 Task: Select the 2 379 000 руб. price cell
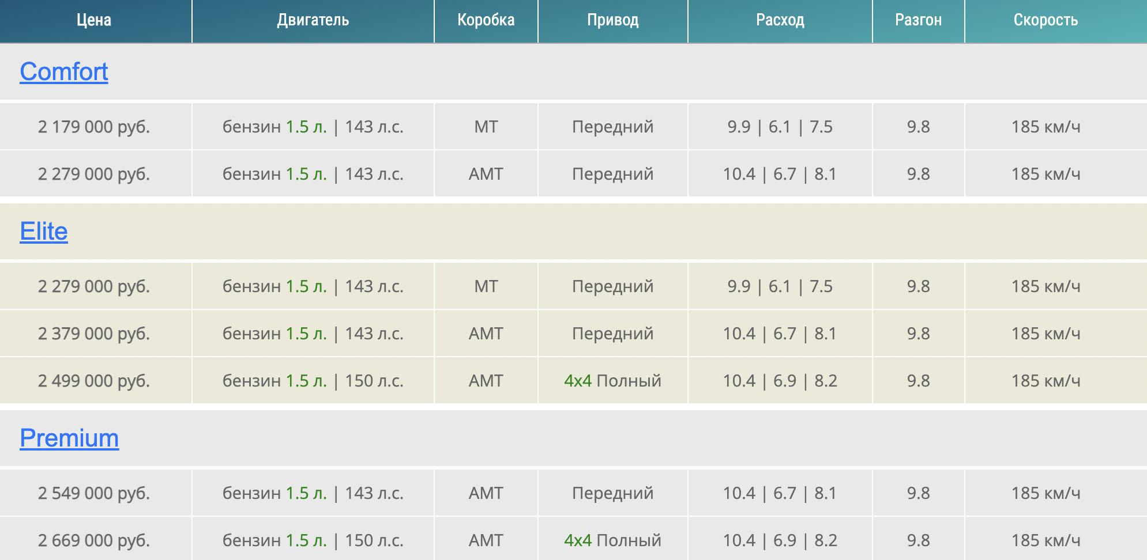pos(94,334)
